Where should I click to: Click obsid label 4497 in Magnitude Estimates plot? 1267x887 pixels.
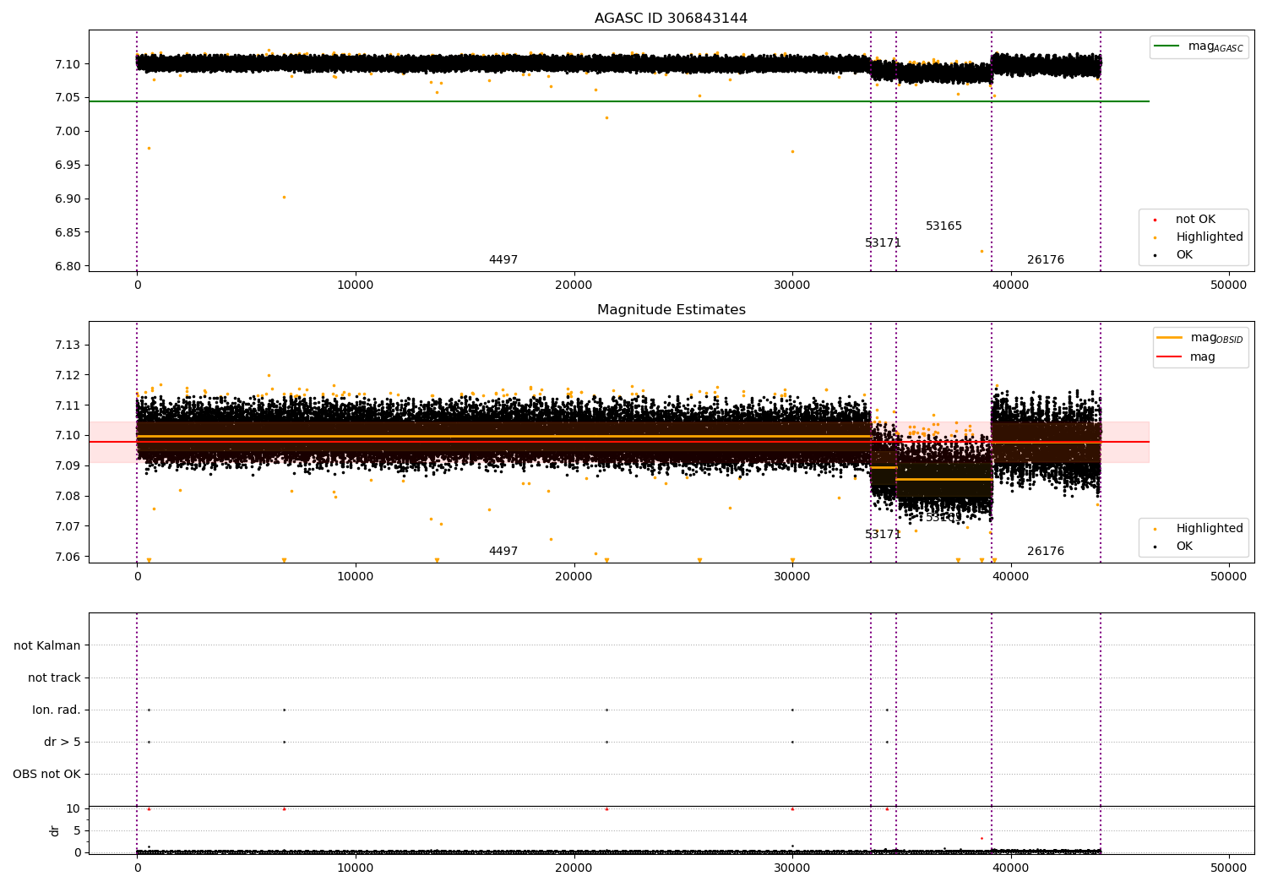tap(503, 552)
